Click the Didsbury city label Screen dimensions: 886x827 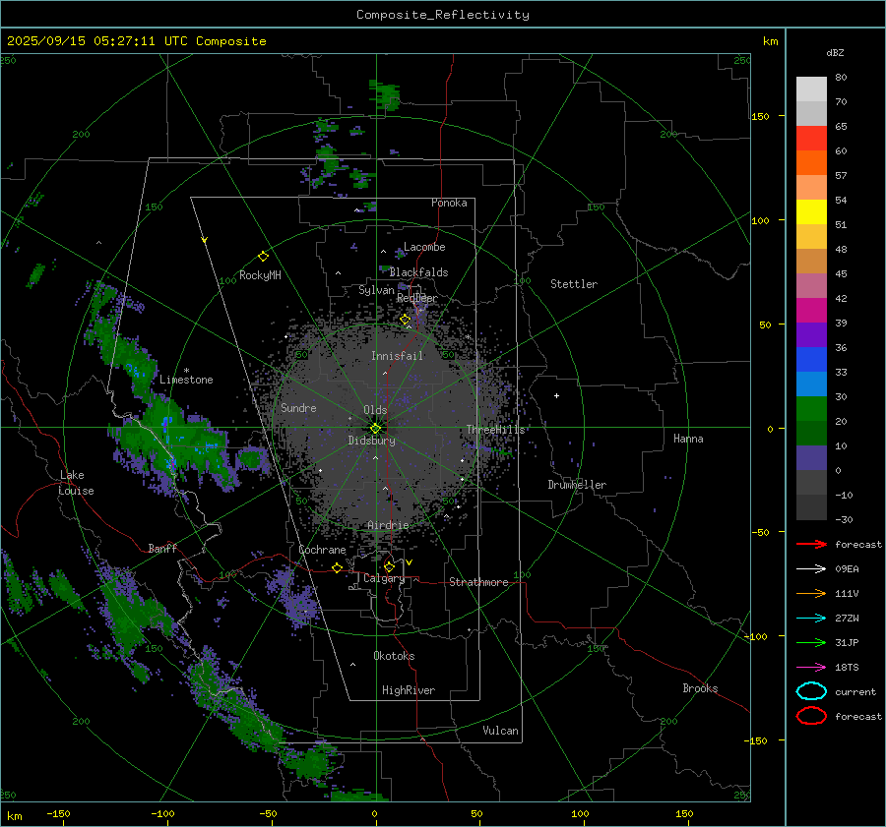(x=372, y=441)
